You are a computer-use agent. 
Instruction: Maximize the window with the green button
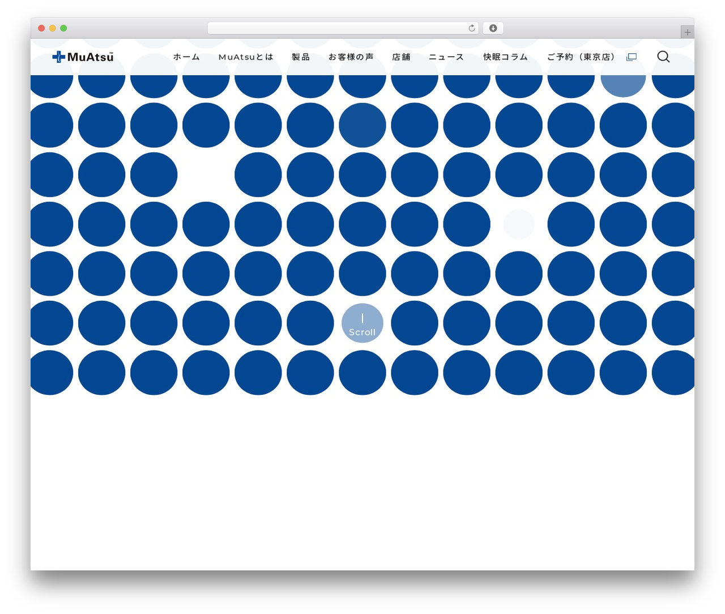pos(63,28)
